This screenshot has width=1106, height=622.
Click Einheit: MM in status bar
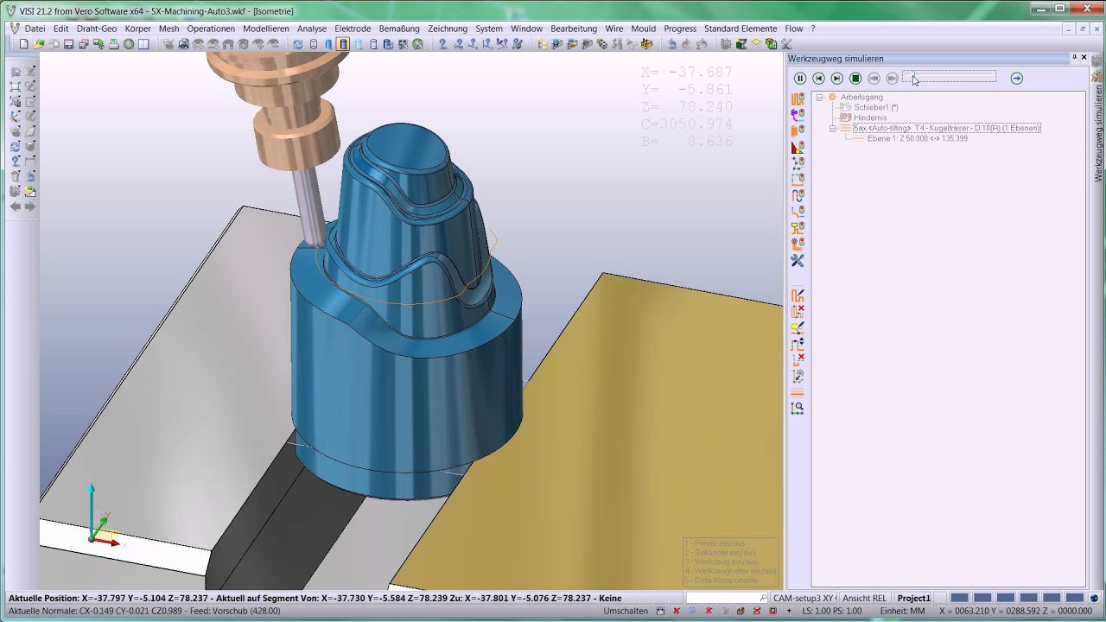[x=902, y=611]
